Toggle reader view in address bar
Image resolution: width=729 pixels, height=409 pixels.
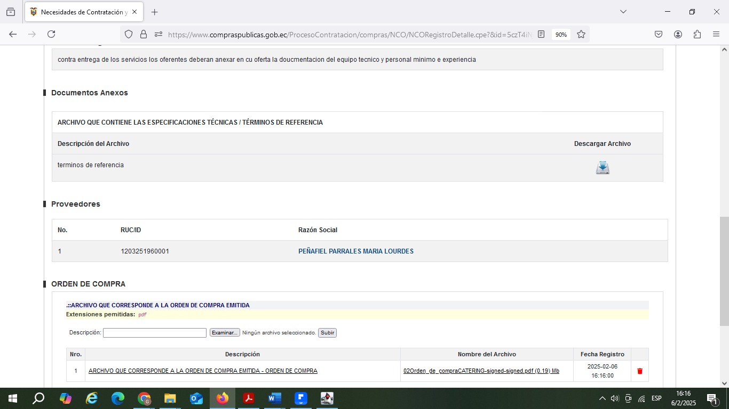tap(541, 34)
